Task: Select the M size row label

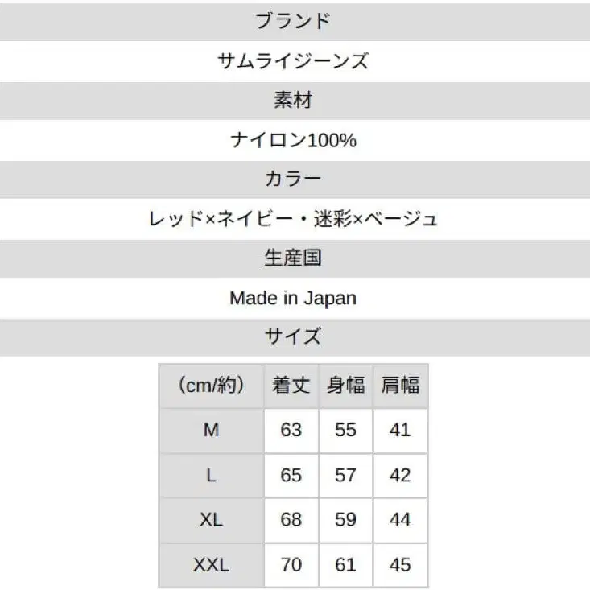Action: click(x=211, y=431)
